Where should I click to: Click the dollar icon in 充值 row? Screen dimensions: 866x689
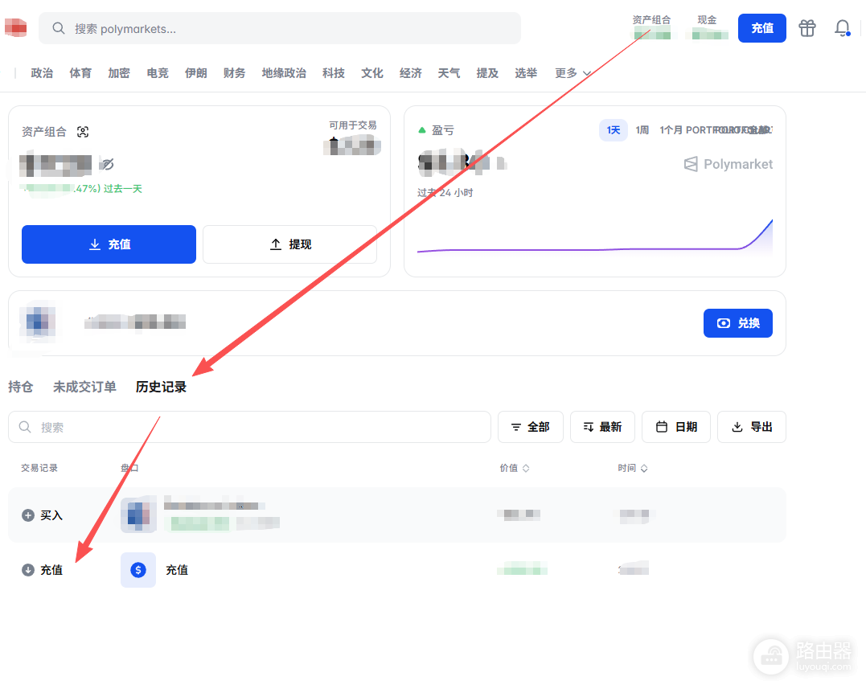click(x=138, y=570)
